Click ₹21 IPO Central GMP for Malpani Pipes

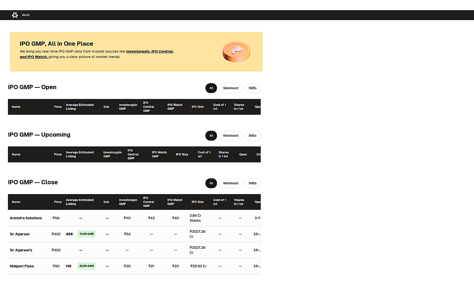coord(151,266)
